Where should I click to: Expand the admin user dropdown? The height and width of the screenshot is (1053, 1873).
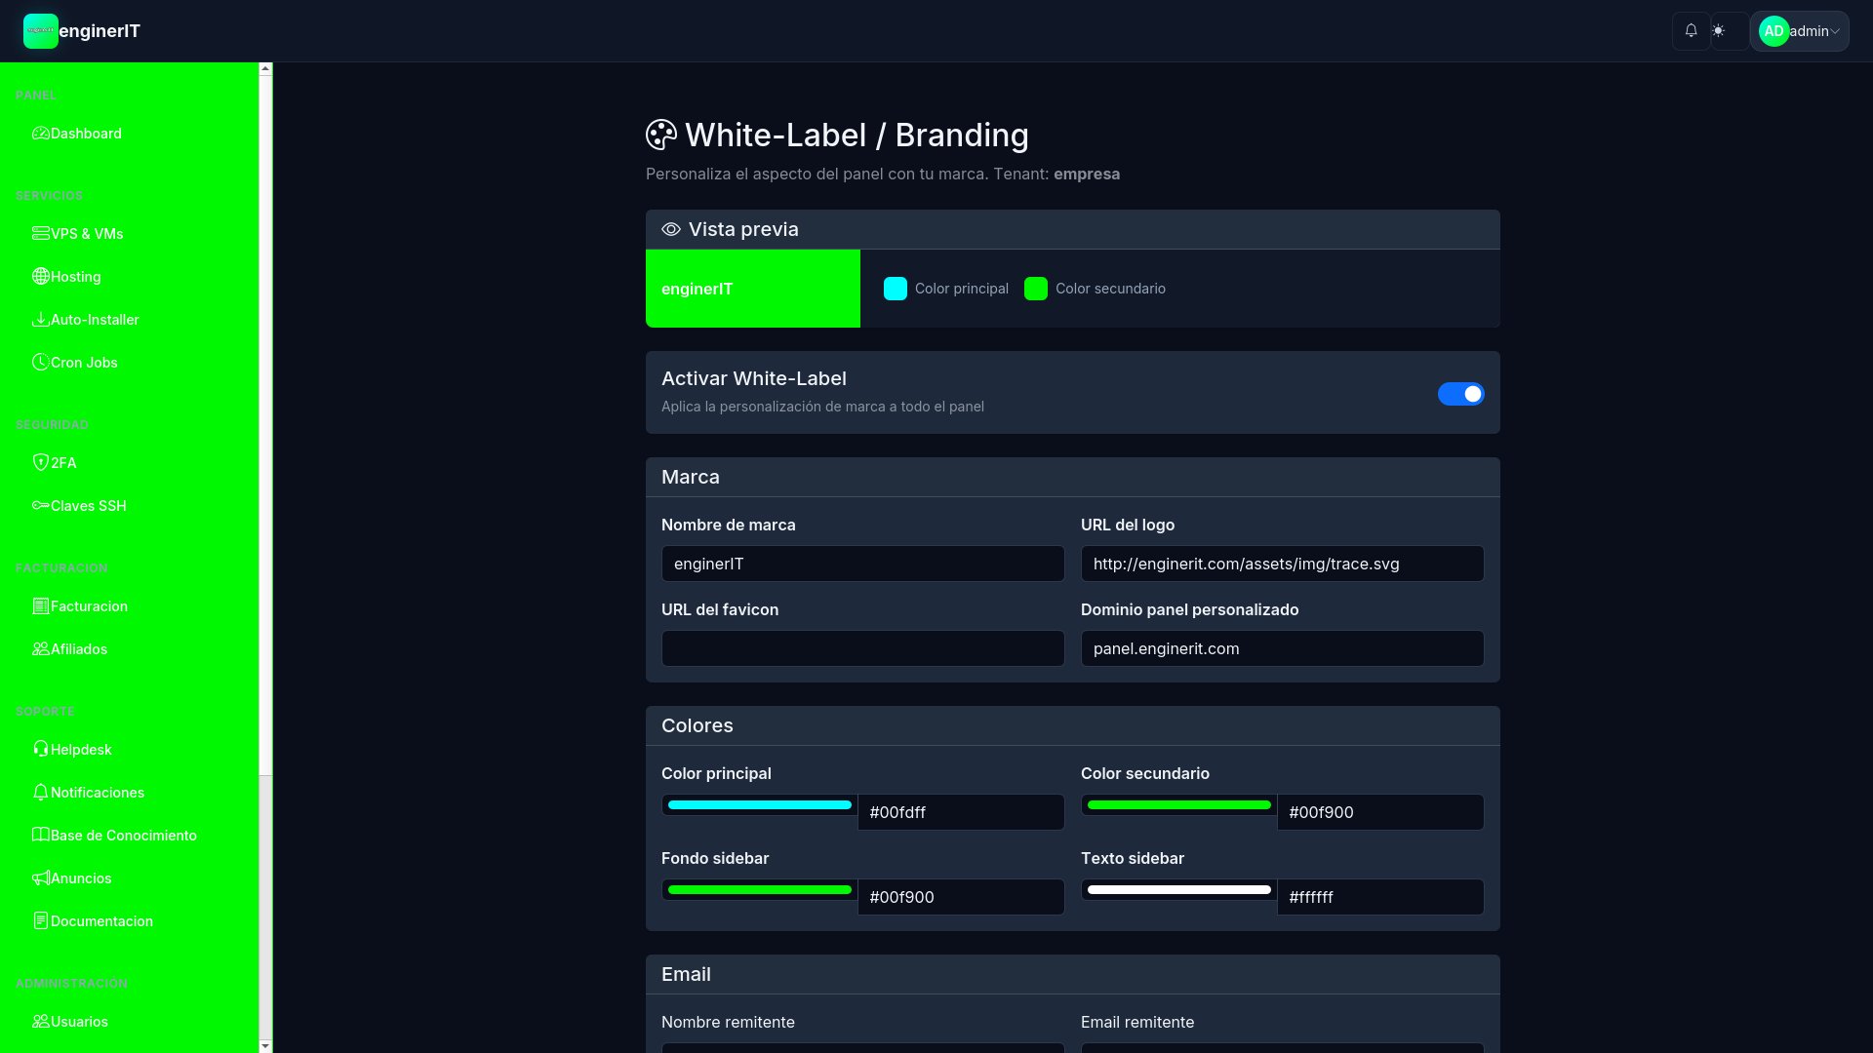point(1800,31)
